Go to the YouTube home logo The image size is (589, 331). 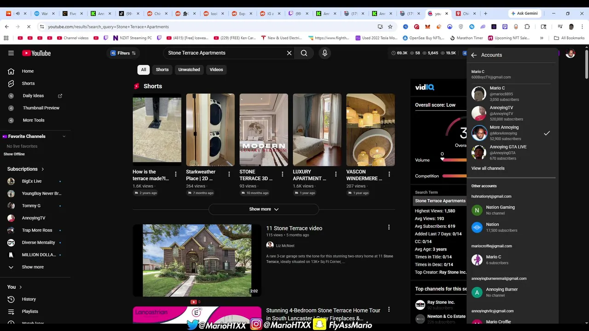[36, 53]
